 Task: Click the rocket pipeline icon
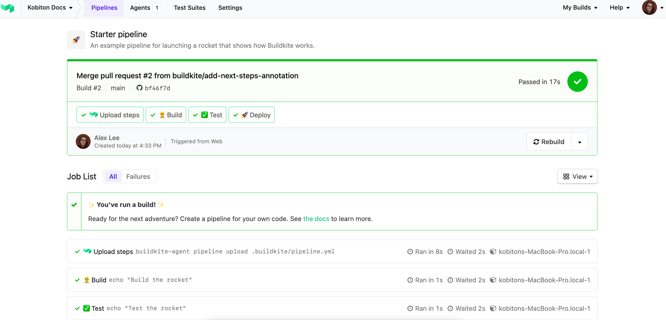coord(76,40)
